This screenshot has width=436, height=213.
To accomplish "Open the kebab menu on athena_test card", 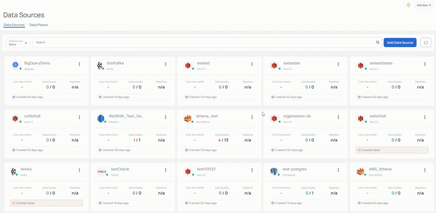I will coord(252,117).
